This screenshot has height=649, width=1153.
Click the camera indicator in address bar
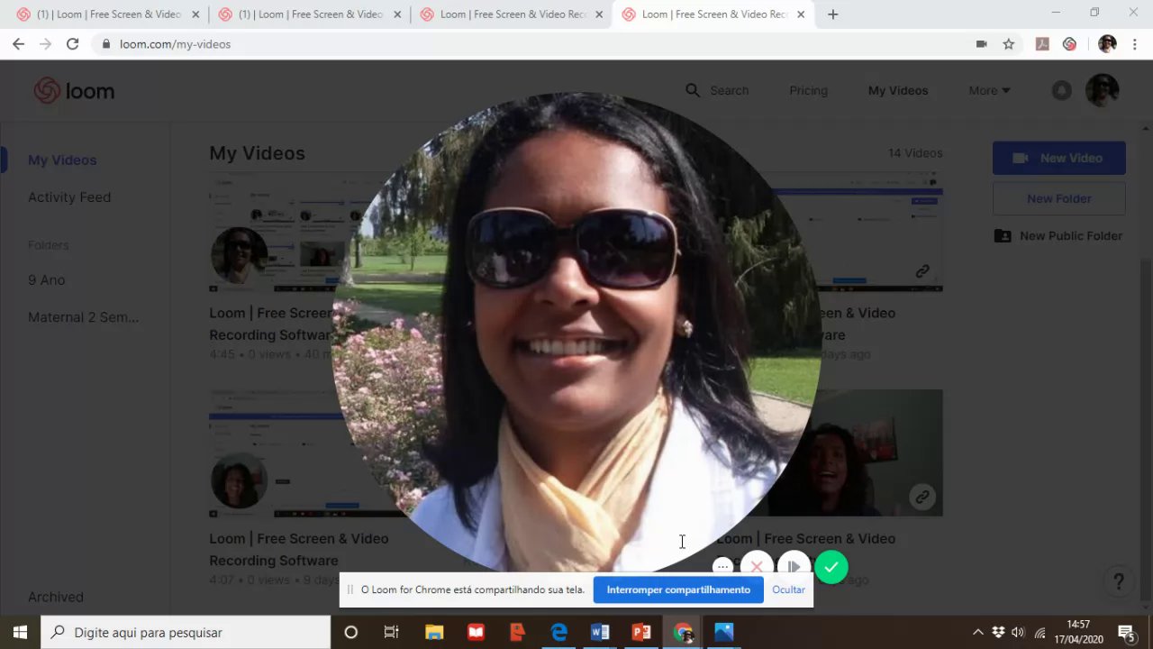pos(982,43)
